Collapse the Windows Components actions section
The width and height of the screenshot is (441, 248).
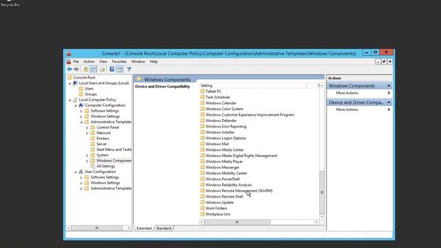tap(389, 85)
